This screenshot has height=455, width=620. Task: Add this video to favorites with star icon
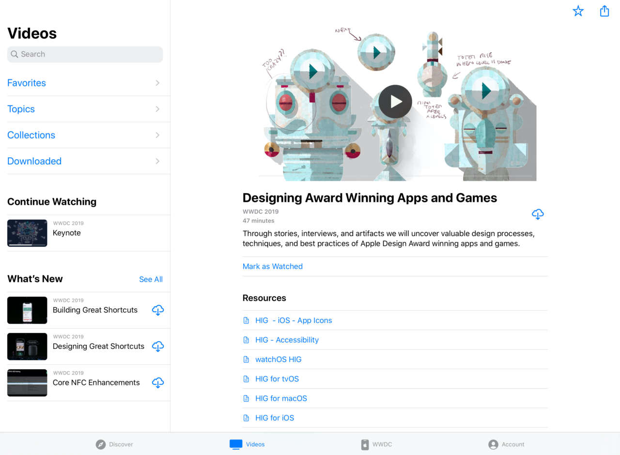click(578, 11)
